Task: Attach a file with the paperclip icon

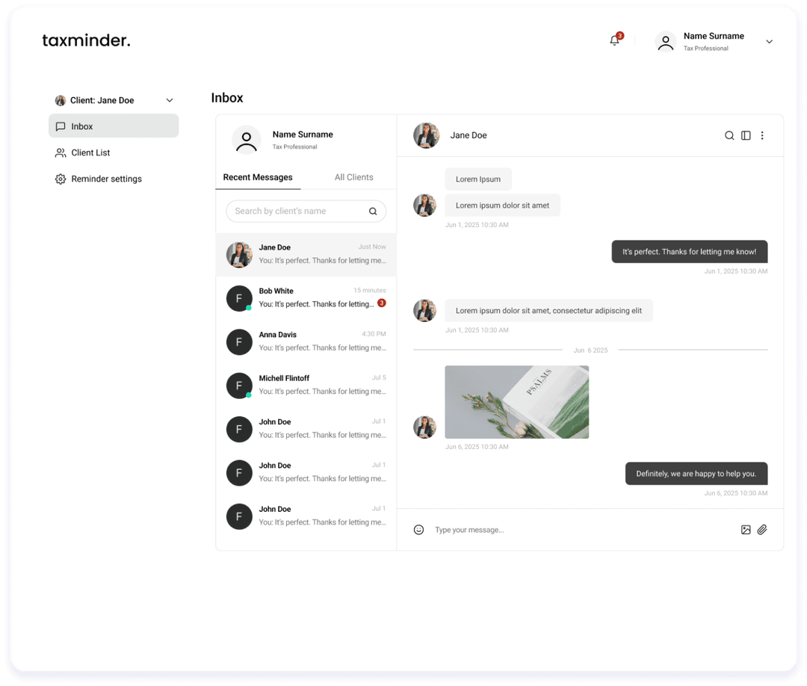Action: pyautogui.click(x=762, y=530)
